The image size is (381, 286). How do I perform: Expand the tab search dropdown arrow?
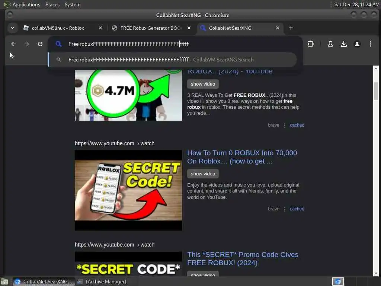[13, 28]
